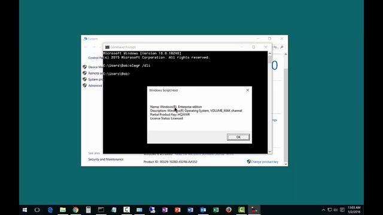
Task: Open Task View from the taskbar
Action: point(37,210)
